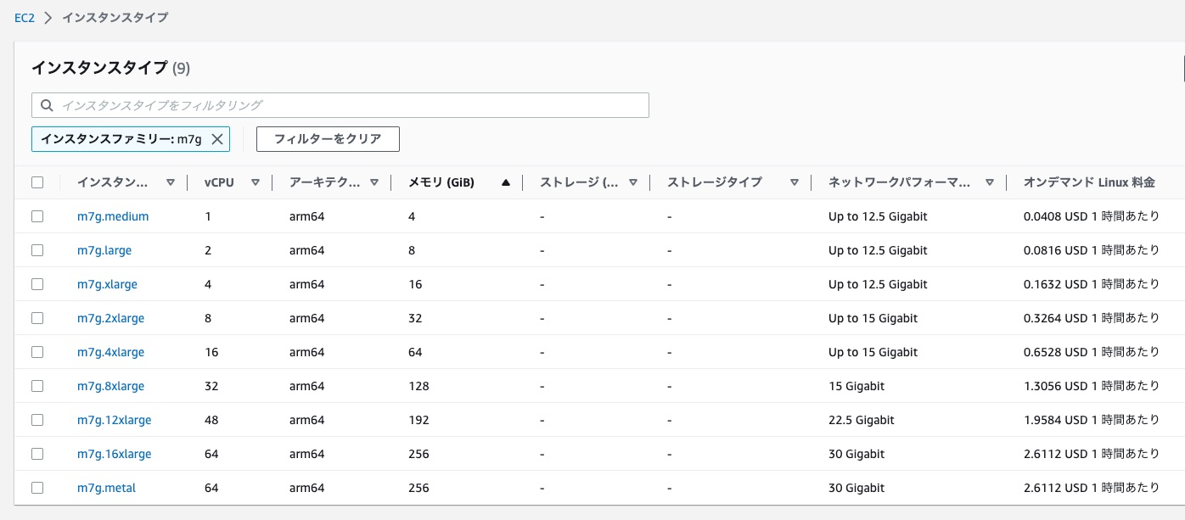Open the ネットワークパフォーマ... column sort dropdown arrow
The width and height of the screenshot is (1185, 520).
click(990, 182)
